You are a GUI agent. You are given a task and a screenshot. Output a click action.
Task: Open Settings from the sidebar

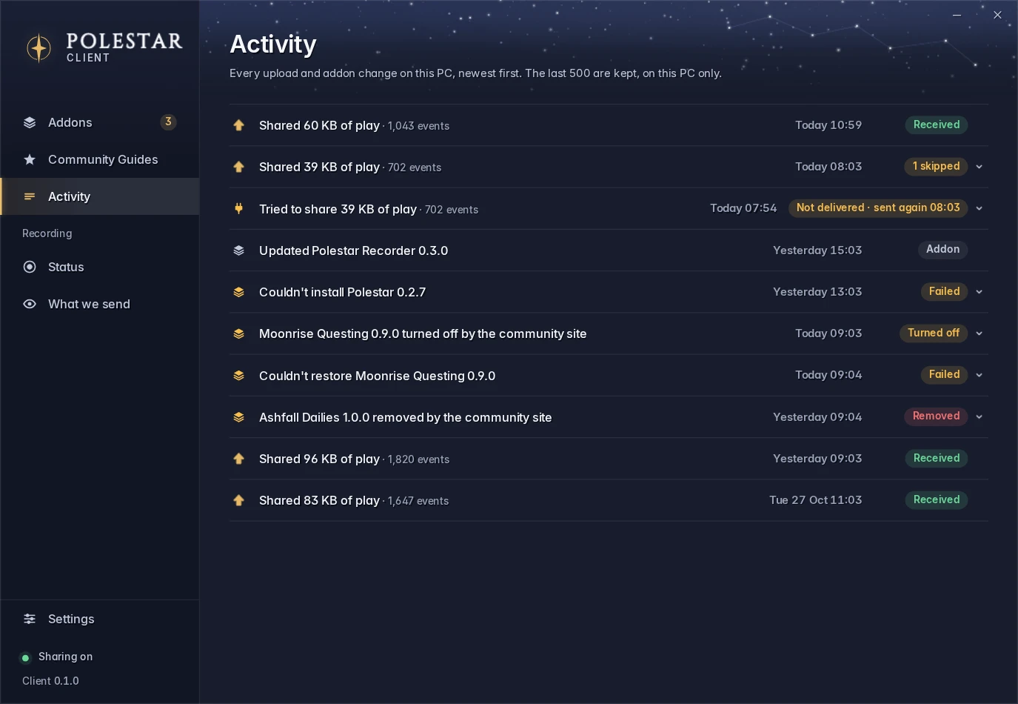(x=100, y=619)
